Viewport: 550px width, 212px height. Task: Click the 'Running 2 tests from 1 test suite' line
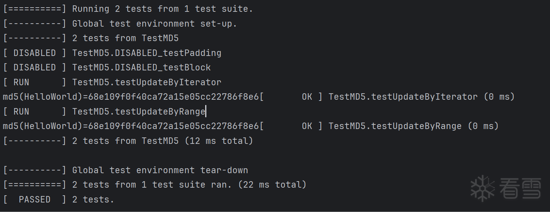[162, 9]
